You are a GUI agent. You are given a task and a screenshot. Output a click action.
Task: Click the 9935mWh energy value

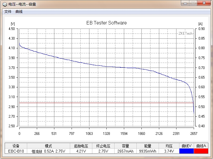(x=148, y=151)
